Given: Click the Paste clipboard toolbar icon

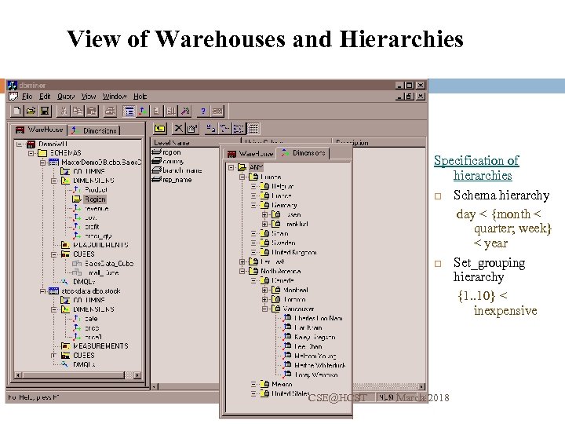Looking at the screenshot, I should 92,111.
